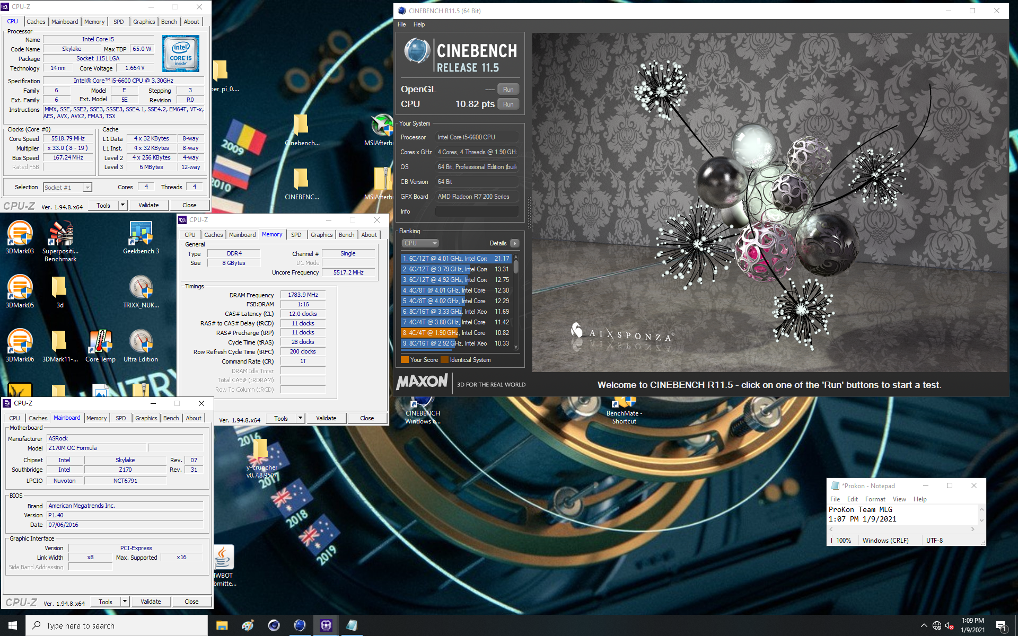This screenshot has height=636, width=1018.
Task: Click the Cinebench rendered scene preview
Action: pos(770,202)
